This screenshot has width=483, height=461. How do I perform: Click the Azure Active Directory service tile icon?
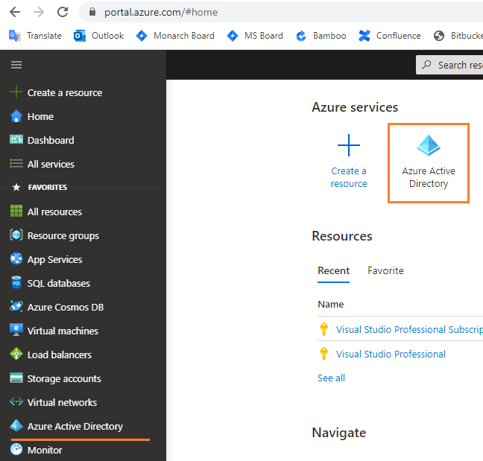429,145
